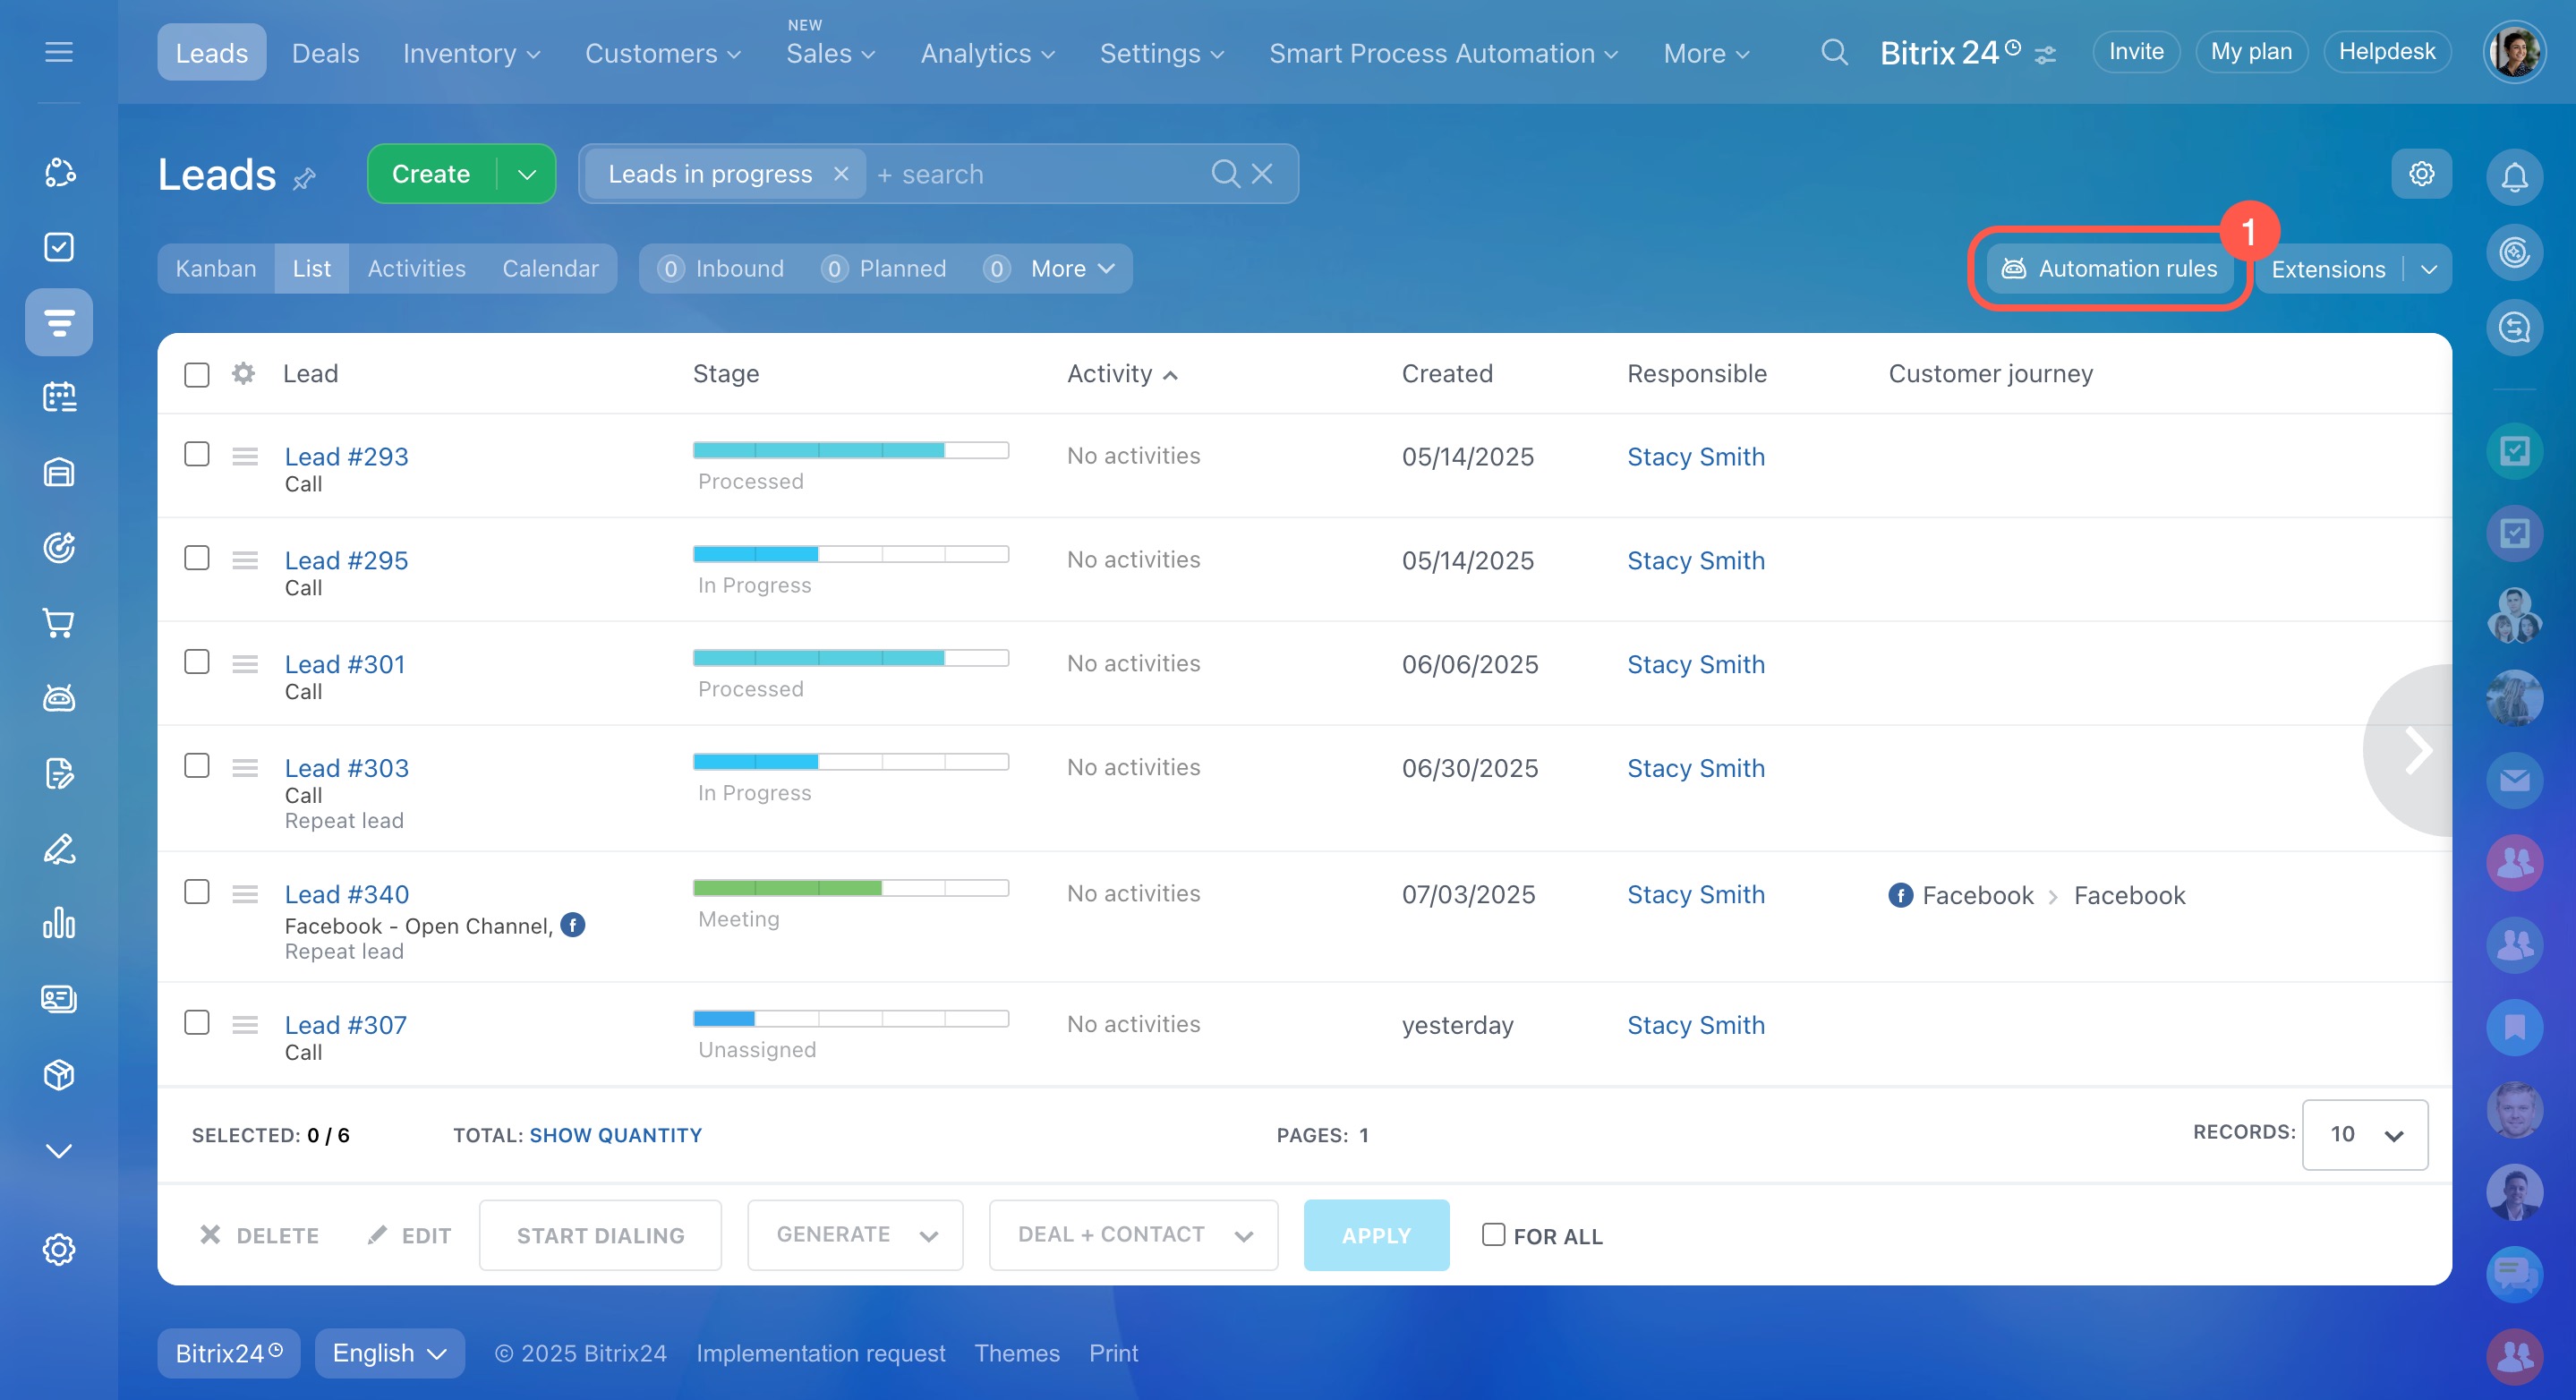Image resolution: width=2576 pixels, height=1400 pixels.
Task: Click the magnifier search icon in top bar
Action: (1833, 52)
